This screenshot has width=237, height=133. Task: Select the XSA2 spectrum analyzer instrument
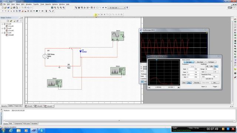(54, 83)
